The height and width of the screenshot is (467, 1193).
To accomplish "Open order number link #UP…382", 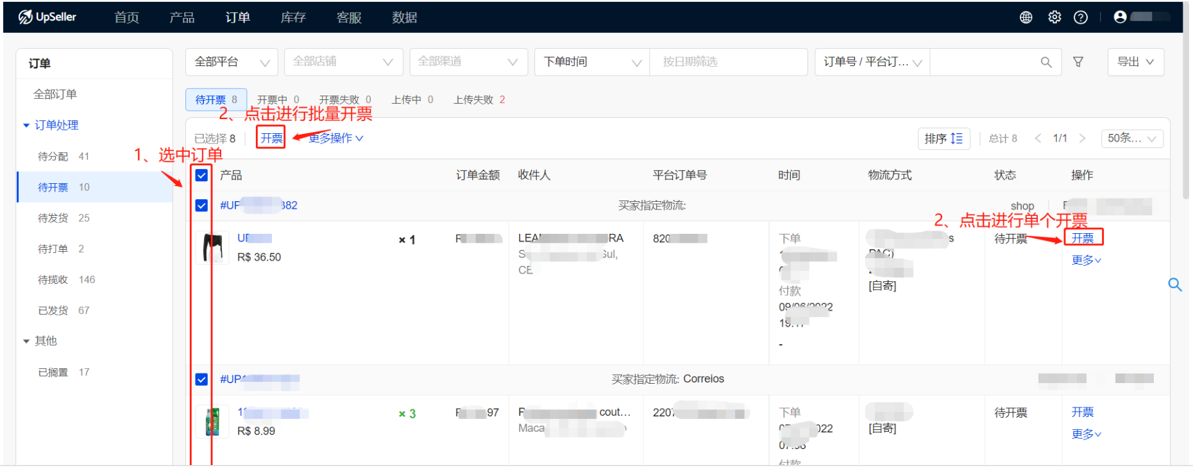I will (x=258, y=206).
